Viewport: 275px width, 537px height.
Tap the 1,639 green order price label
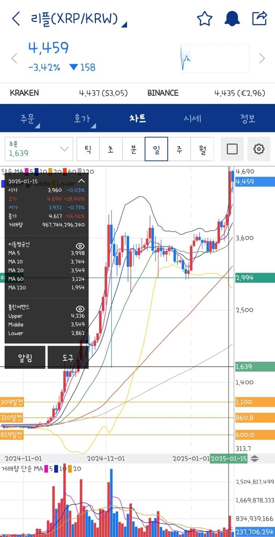[255, 367]
